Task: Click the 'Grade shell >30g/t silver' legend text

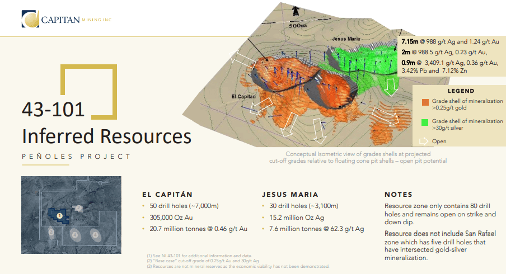Action: click(x=467, y=125)
